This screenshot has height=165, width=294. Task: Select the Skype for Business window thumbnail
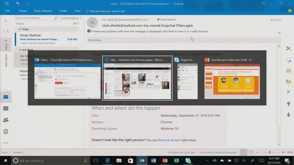pyautogui.click(x=187, y=81)
